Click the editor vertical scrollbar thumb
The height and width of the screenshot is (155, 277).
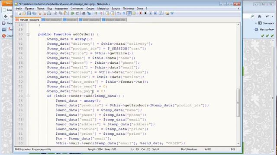[x=238, y=102]
